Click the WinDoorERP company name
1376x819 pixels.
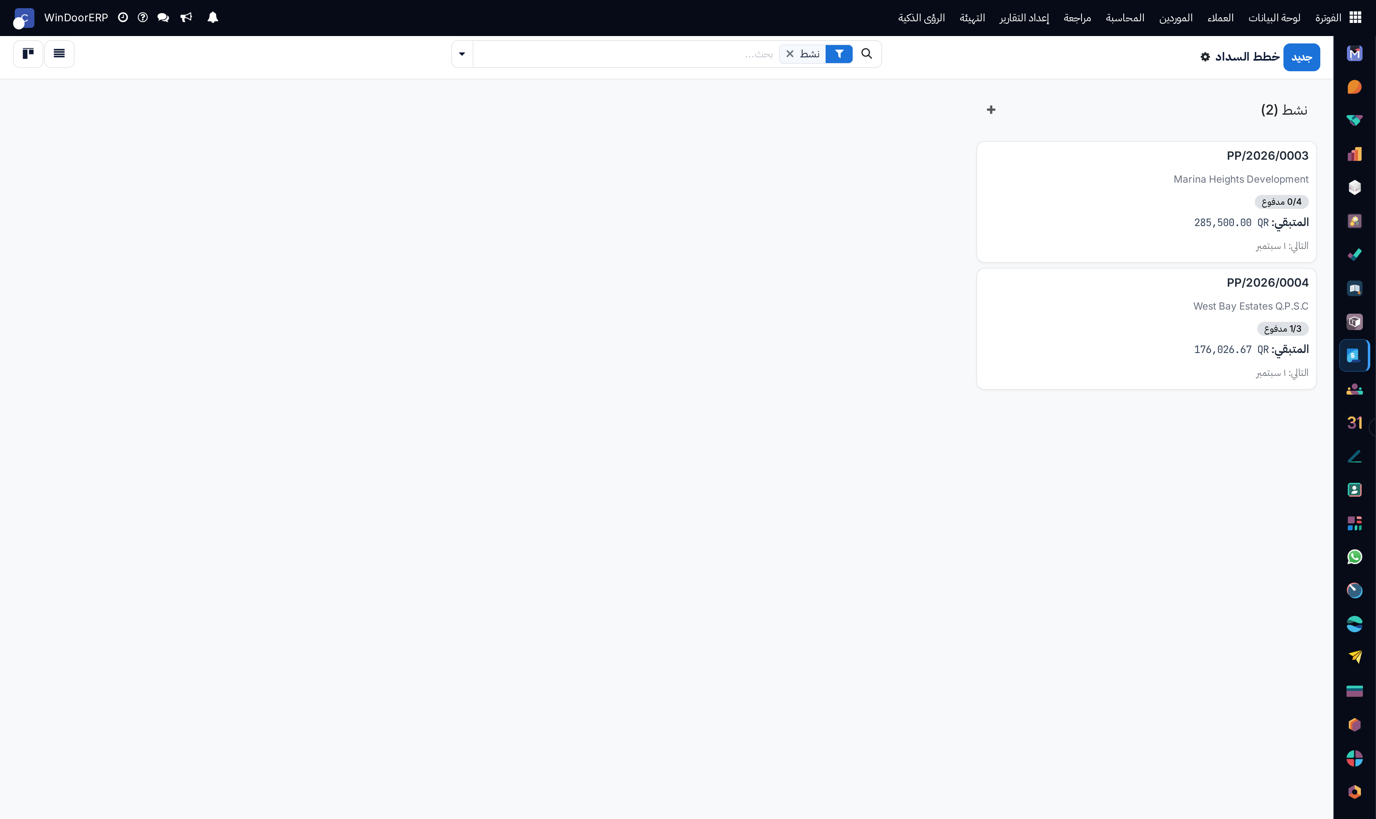point(76,18)
